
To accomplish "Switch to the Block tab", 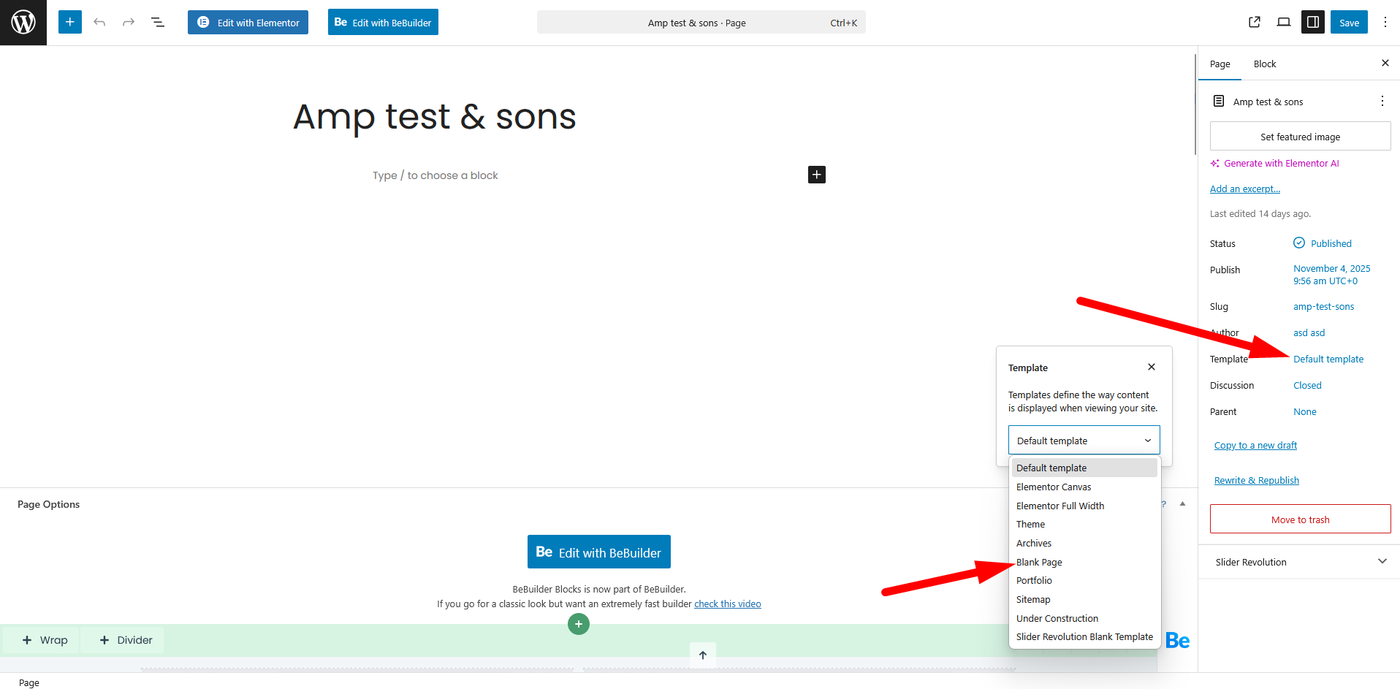I will coord(1265,64).
